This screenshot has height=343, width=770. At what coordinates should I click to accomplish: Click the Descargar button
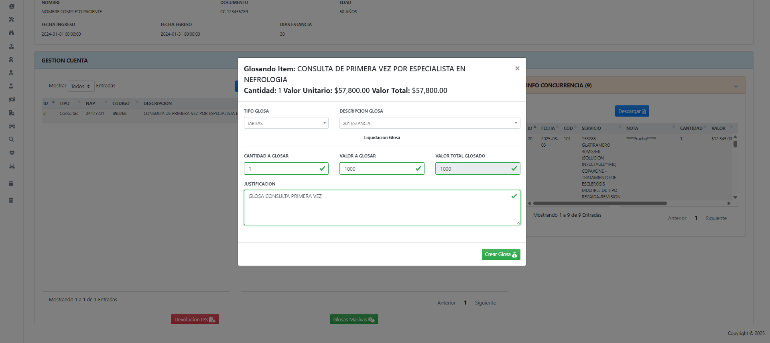(632, 111)
